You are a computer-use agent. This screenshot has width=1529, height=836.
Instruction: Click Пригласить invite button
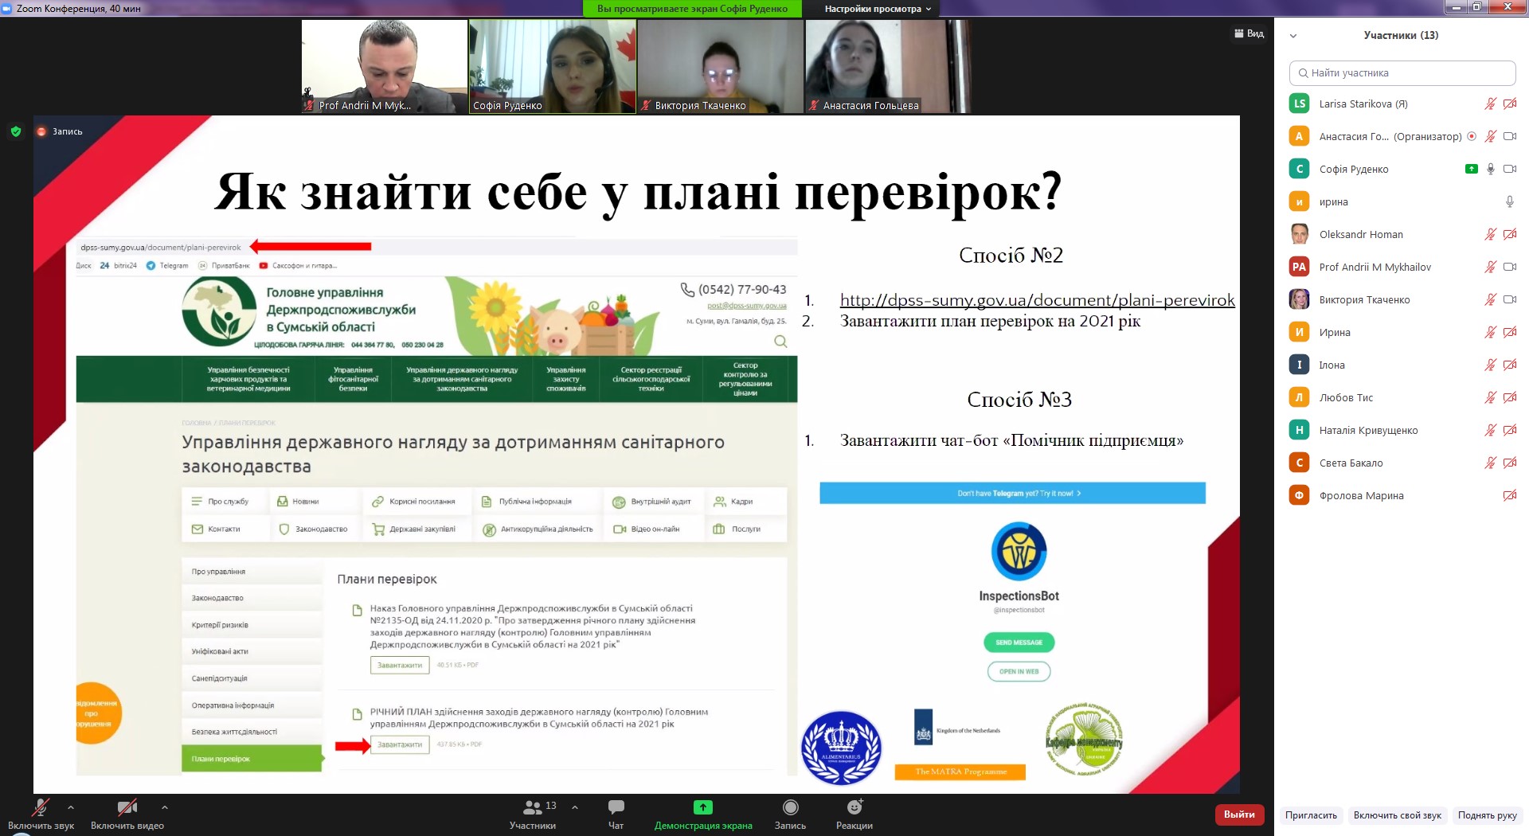click(1311, 815)
